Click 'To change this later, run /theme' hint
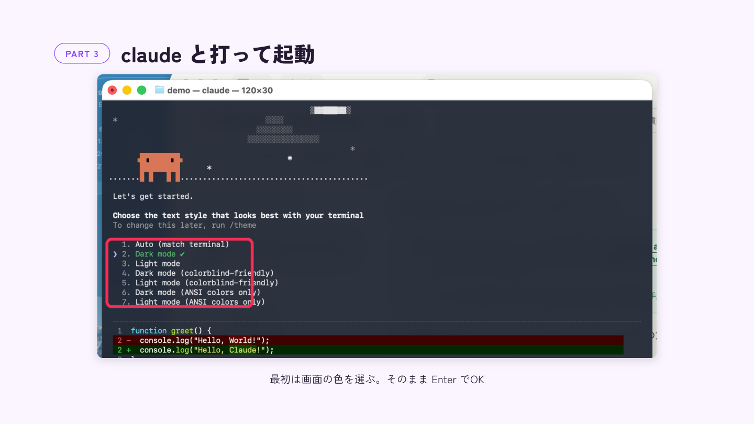The height and width of the screenshot is (424, 754). pyautogui.click(x=185, y=226)
